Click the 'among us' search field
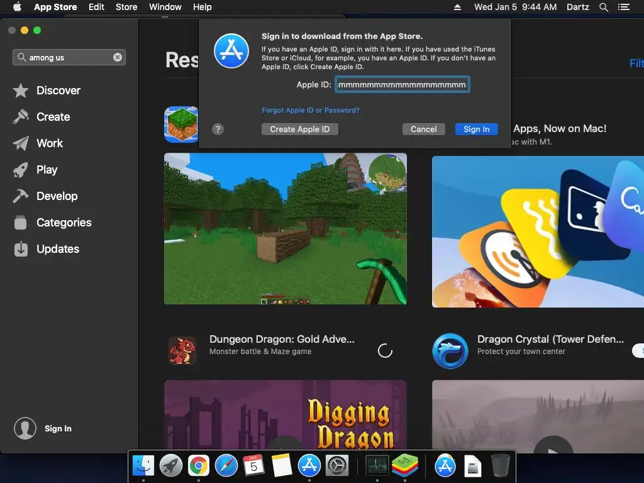The image size is (644, 483). [69, 57]
